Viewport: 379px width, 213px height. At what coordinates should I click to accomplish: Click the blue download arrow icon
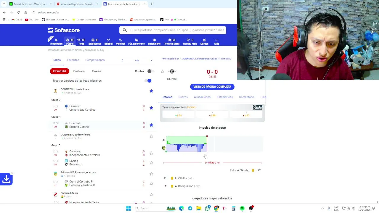click(6, 179)
